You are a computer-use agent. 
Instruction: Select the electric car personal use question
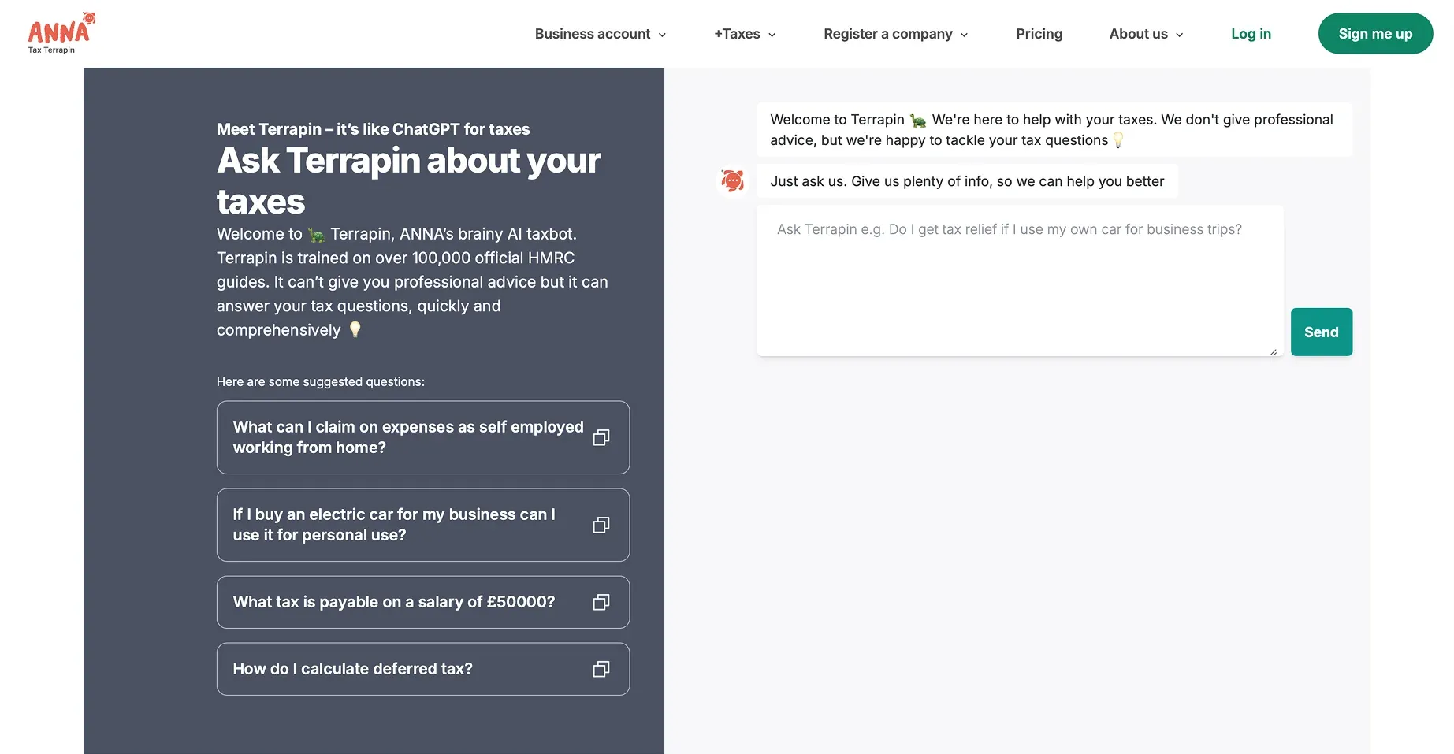pyautogui.click(x=423, y=525)
